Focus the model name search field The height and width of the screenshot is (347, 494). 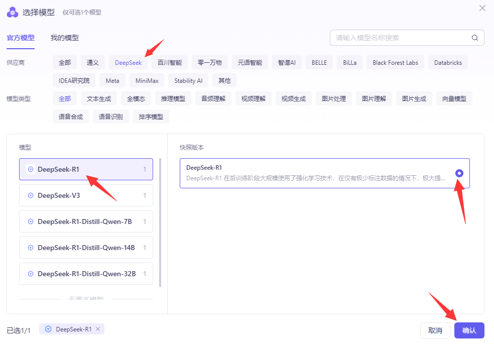[407, 38]
